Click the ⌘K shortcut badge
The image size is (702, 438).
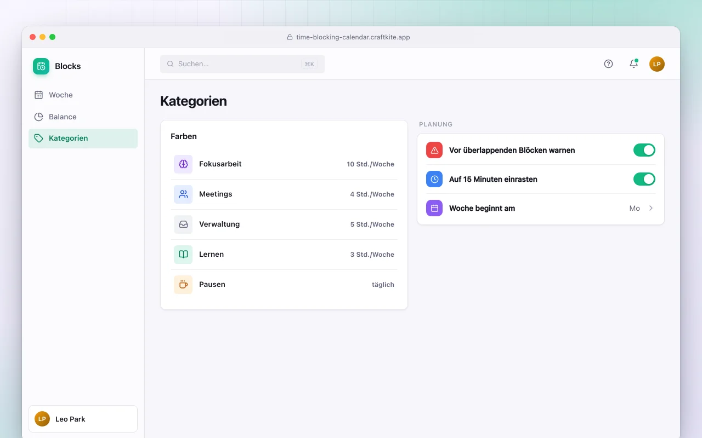point(309,64)
